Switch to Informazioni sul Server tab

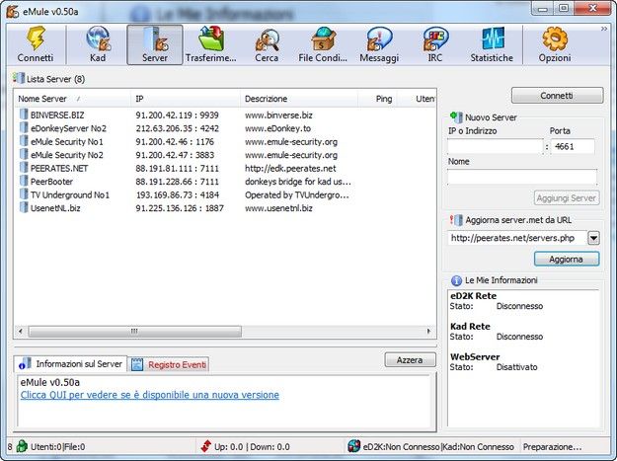point(70,364)
